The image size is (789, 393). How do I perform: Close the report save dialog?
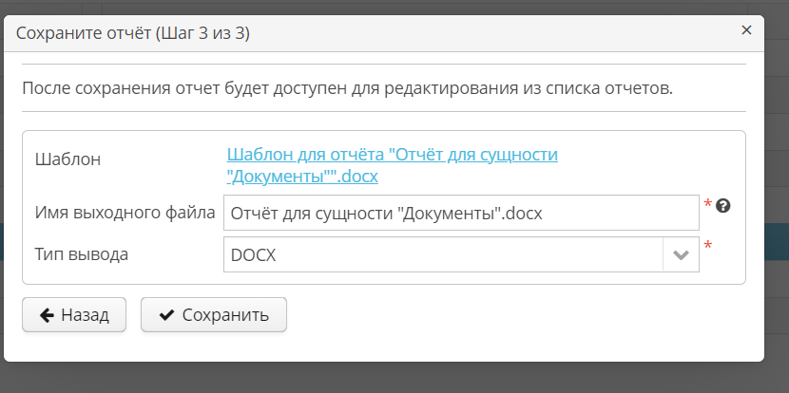coord(746,29)
